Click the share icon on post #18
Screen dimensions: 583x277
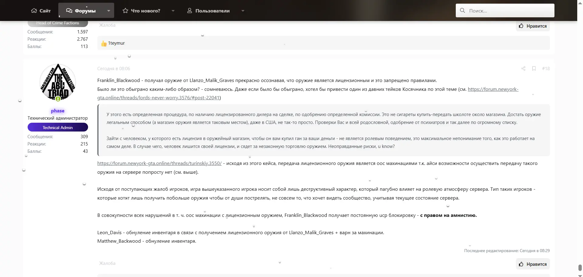pyautogui.click(x=523, y=69)
